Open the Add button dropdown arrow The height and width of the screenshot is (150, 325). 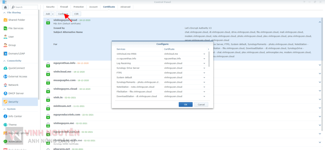(x=53, y=14)
